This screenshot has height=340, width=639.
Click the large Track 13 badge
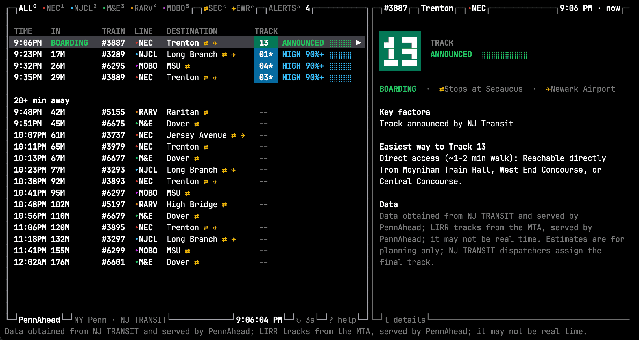coord(400,51)
